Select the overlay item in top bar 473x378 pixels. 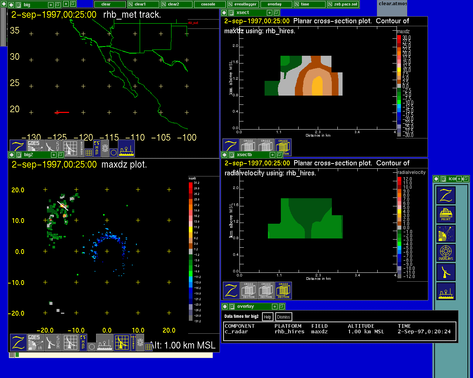point(275,4)
